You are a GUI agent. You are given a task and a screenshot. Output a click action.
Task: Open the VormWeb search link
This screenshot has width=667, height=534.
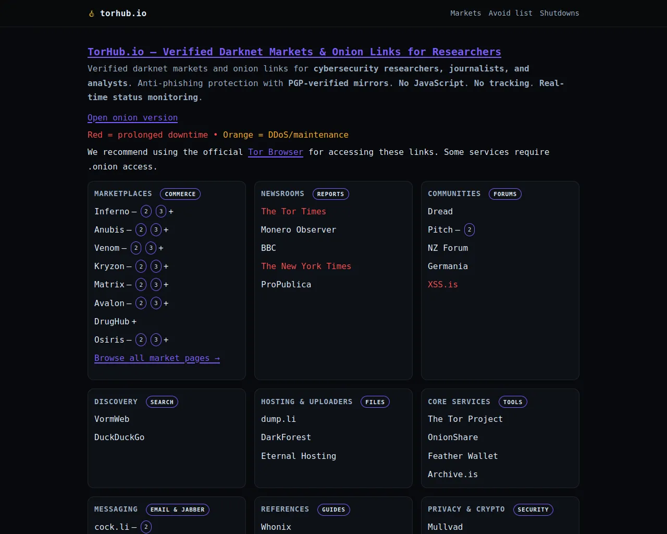click(x=112, y=419)
